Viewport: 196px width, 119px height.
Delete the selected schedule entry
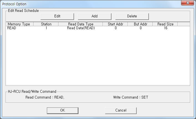[x=132, y=16]
